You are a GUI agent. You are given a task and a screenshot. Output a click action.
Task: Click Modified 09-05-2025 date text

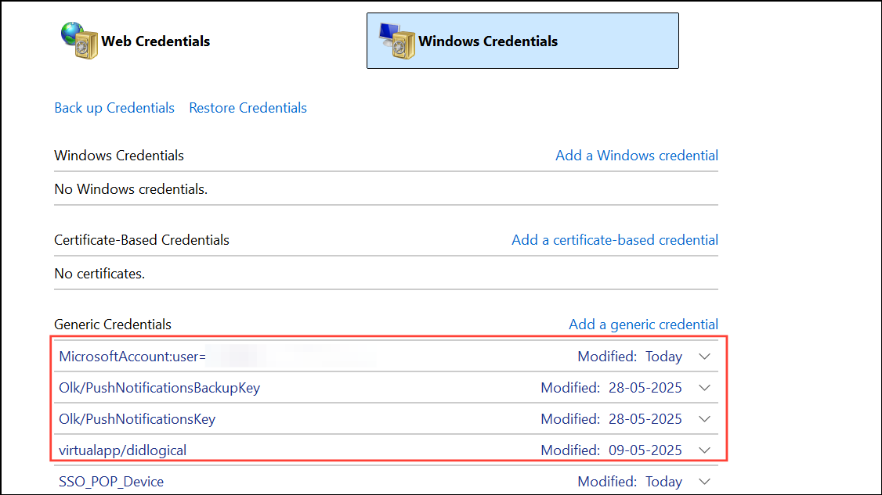click(612, 450)
